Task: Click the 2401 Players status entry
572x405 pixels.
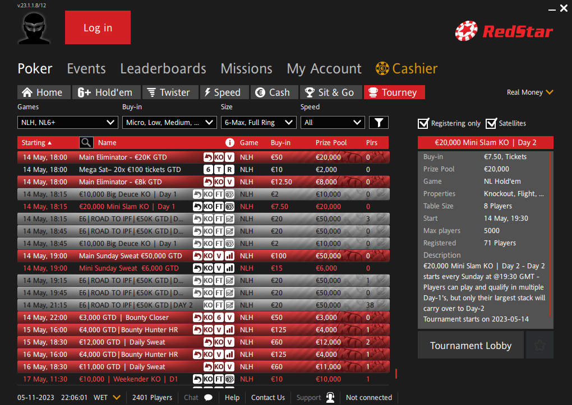Action: pos(152,397)
